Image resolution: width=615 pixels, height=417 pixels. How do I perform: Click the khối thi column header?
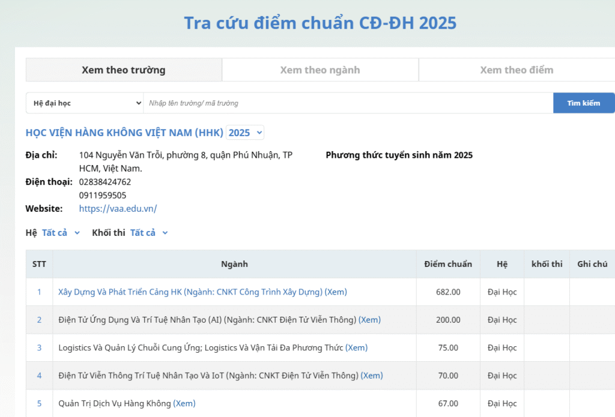[x=547, y=264]
